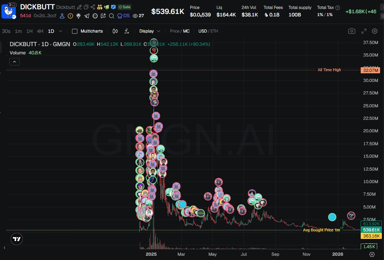Click the pink-ringed trader marker near 2026
384x260 pixels.
pyautogui.click(x=351, y=216)
